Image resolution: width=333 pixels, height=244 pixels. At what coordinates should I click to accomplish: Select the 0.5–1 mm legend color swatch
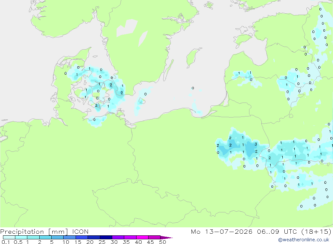(x=21, y=237)
